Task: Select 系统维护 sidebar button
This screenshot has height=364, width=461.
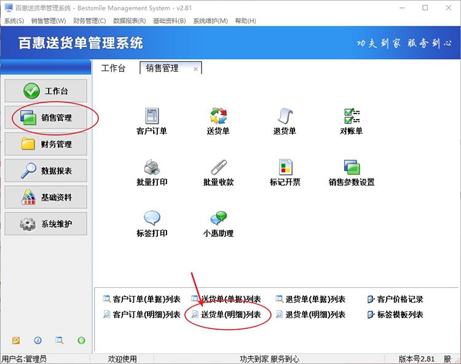Action: tap(46, 223)
